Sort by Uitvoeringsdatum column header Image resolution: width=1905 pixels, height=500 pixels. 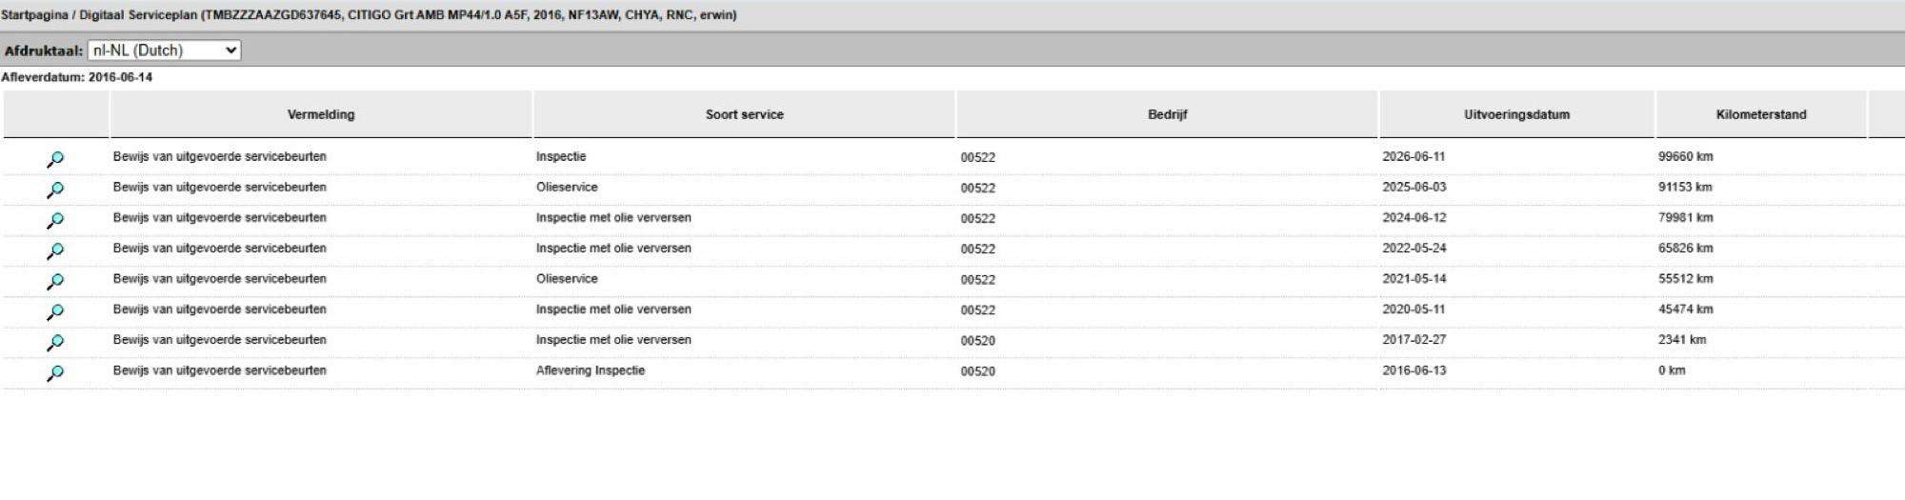tap(1516, 114)
